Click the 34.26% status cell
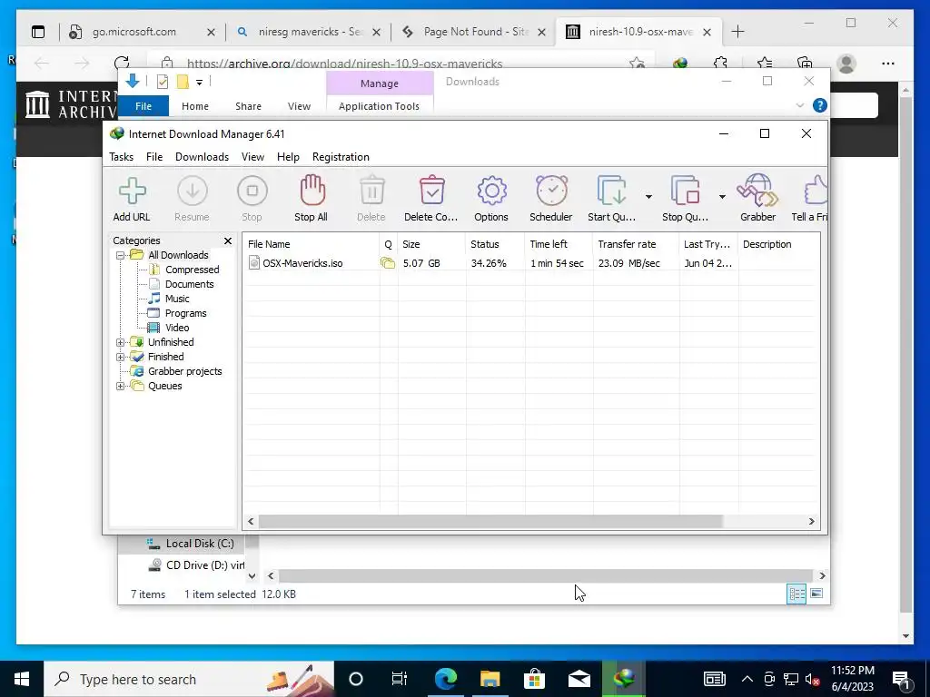This screenshot has height=697, width=930. (x=489, y=263)
